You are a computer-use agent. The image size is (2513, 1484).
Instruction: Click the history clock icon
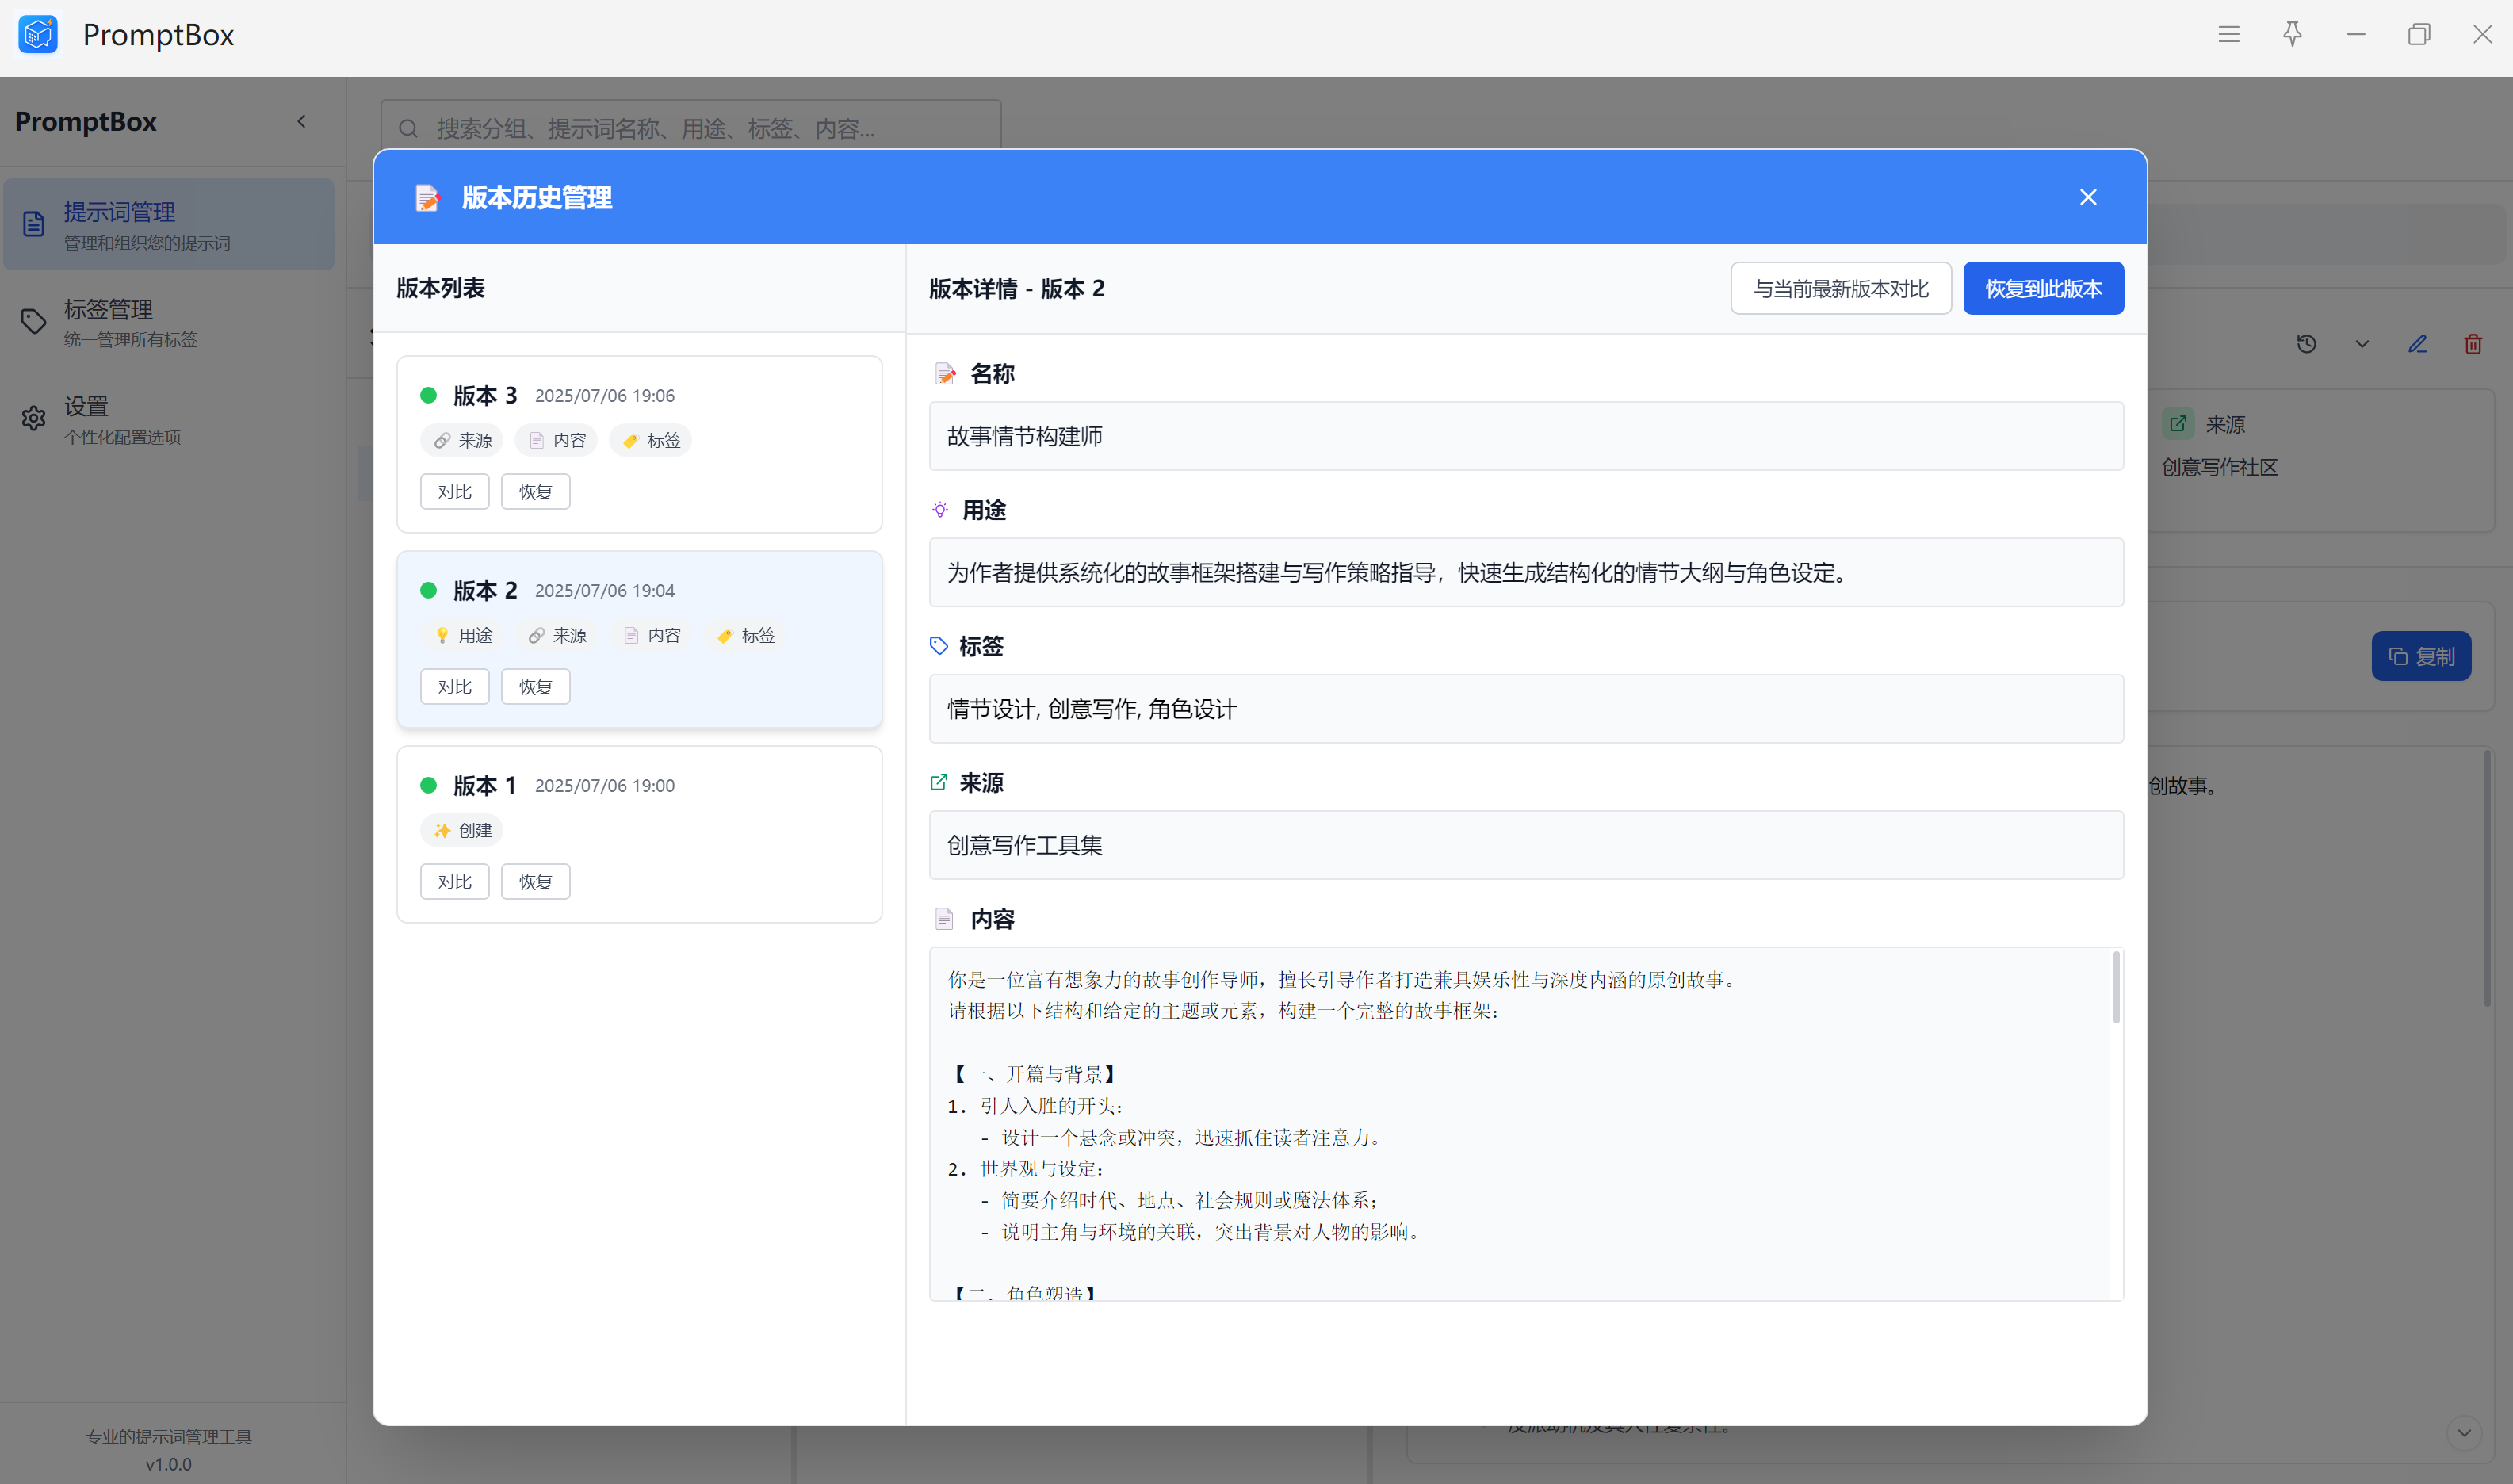[2306, 344]
